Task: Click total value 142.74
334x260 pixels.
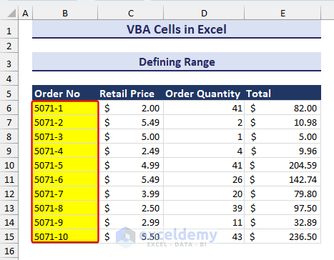Action: click(283, 179)
